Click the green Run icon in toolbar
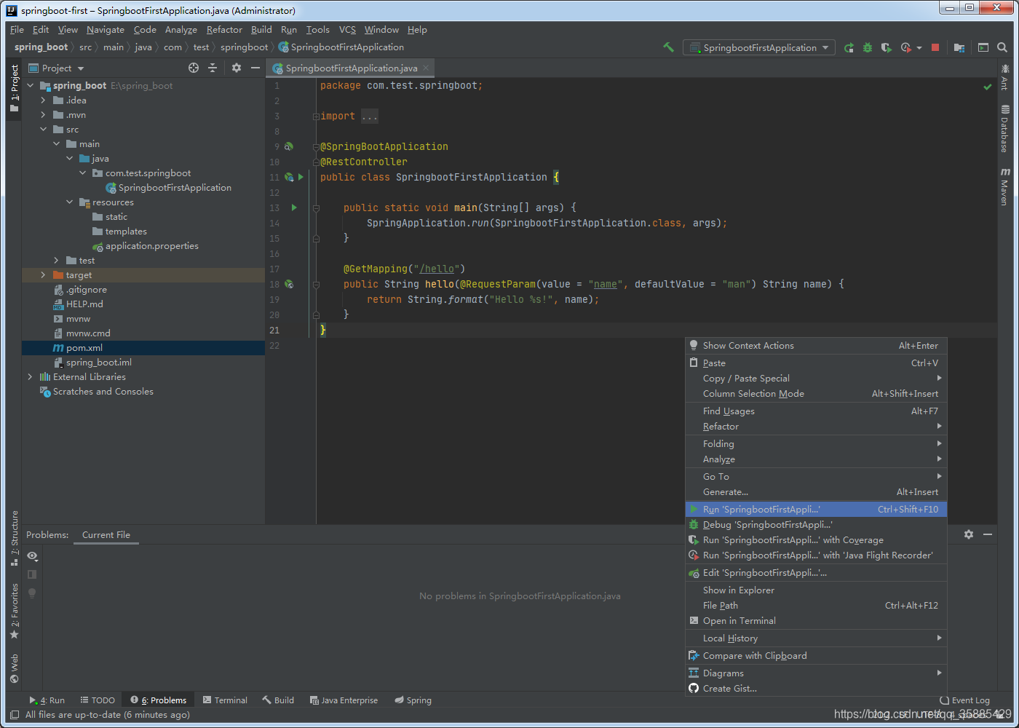The height and width of the screenshot is (728, 1019). click(x=849, y=47)
